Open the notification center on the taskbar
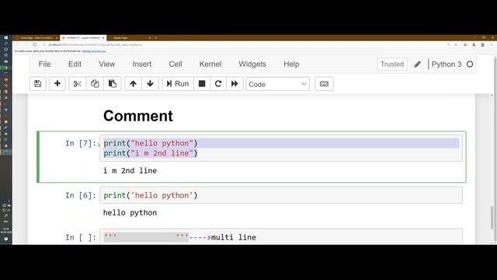 pyautogui.click(x=6, y=239)
